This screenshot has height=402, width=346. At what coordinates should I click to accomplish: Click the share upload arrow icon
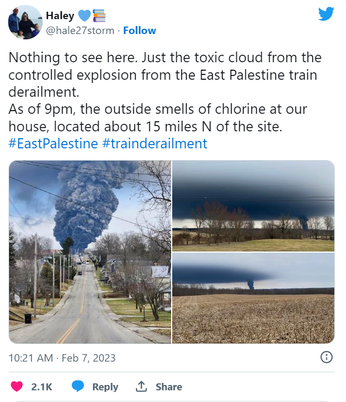(x=141, y=387)
